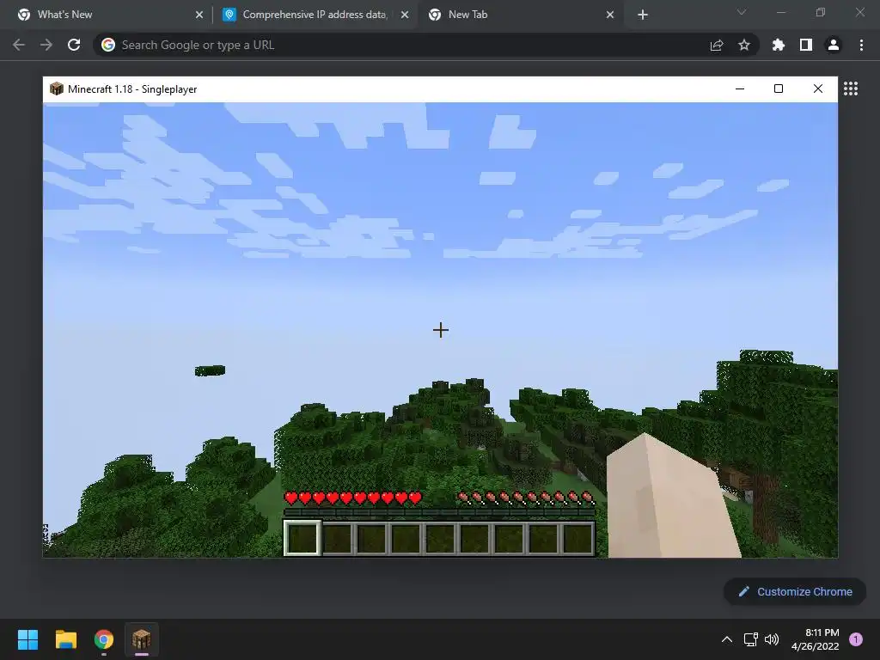
Task: Click the Google logo in the address bar
Action: point(108,45)
